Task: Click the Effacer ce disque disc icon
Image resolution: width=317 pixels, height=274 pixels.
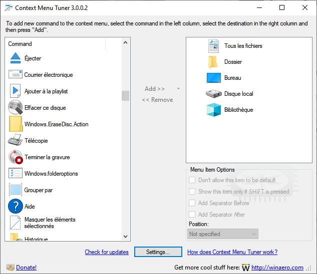Action: [x=16, y=107]
